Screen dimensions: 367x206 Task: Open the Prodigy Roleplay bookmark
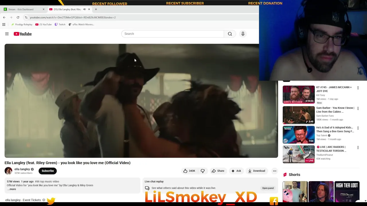[x=22, y=24]
